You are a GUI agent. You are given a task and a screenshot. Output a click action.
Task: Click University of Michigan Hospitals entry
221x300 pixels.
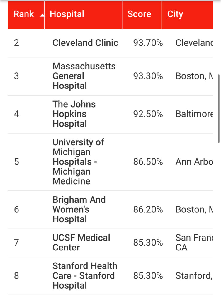(78, 162)
